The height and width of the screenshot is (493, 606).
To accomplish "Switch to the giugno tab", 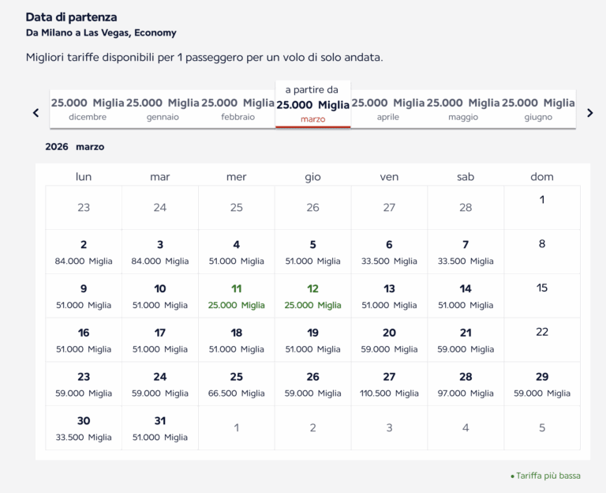I will pyautogui.click(x=538, y=109).
